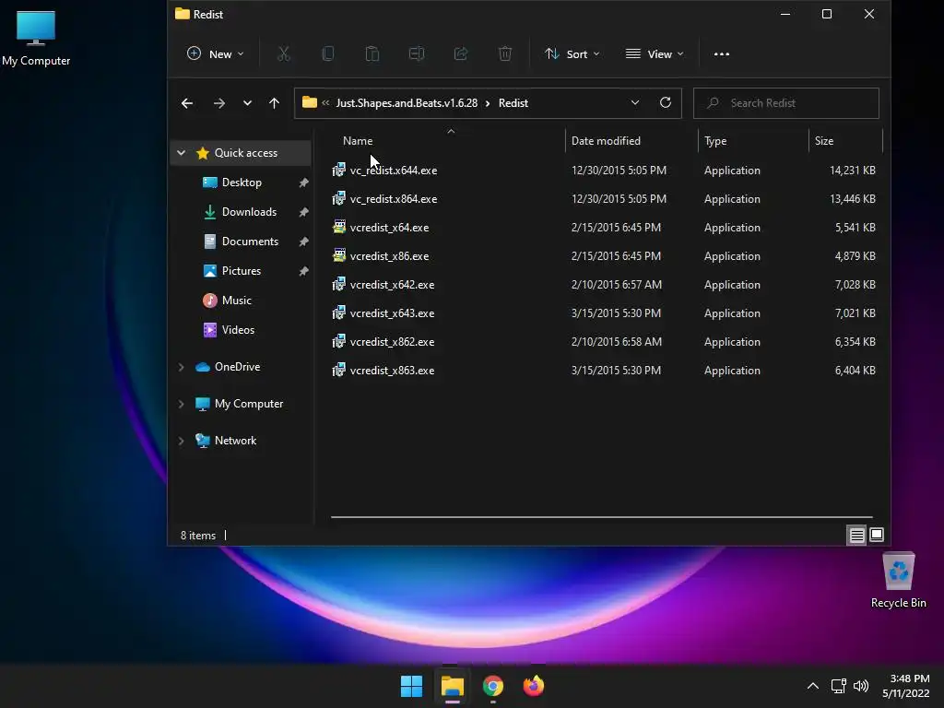Expand the OneDrive tree node
This screenshot has height=708, width=944.
[x=182, y=367]
